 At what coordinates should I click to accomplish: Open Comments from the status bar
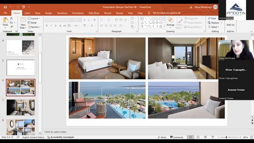[x=177, y=137]
